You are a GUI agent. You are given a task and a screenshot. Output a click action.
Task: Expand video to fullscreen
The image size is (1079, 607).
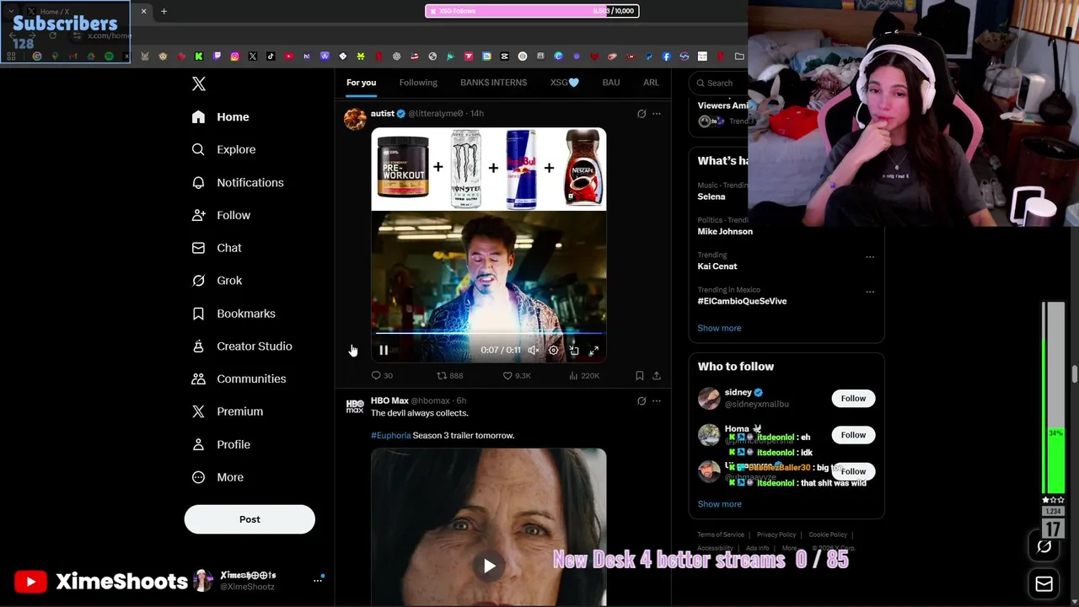(x=594, y=350)
